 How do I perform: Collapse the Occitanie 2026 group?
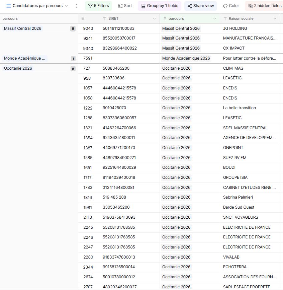coord(18,68)
